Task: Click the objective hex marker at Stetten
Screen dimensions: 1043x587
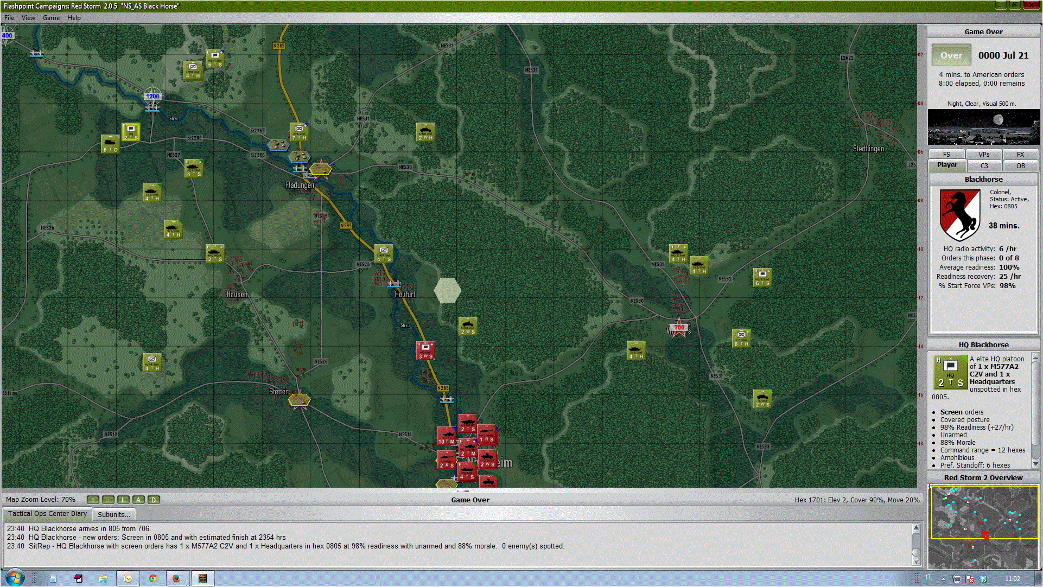Action: [299, 400]
